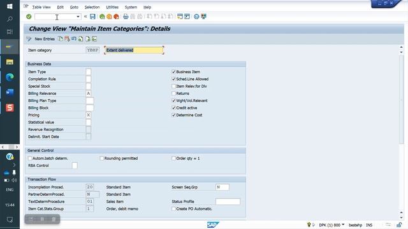408x229 pixels.
Task: Uncheck the Sched.Line Allowed checkbox
Action: pyautogui.click(x=173, y=79)
